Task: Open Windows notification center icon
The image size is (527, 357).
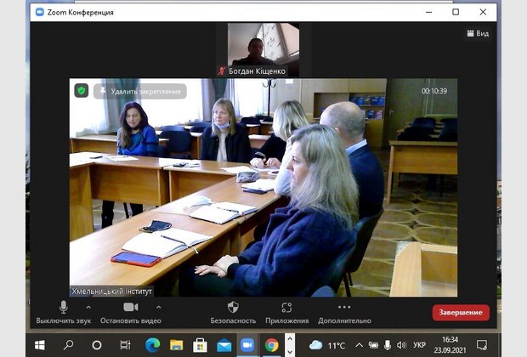Action: [x=482, y=345]
